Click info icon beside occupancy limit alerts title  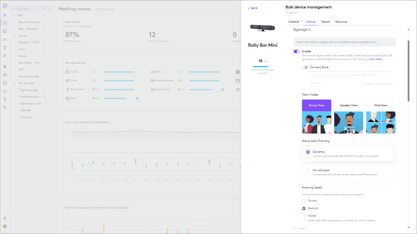click(x=132, y=208)
